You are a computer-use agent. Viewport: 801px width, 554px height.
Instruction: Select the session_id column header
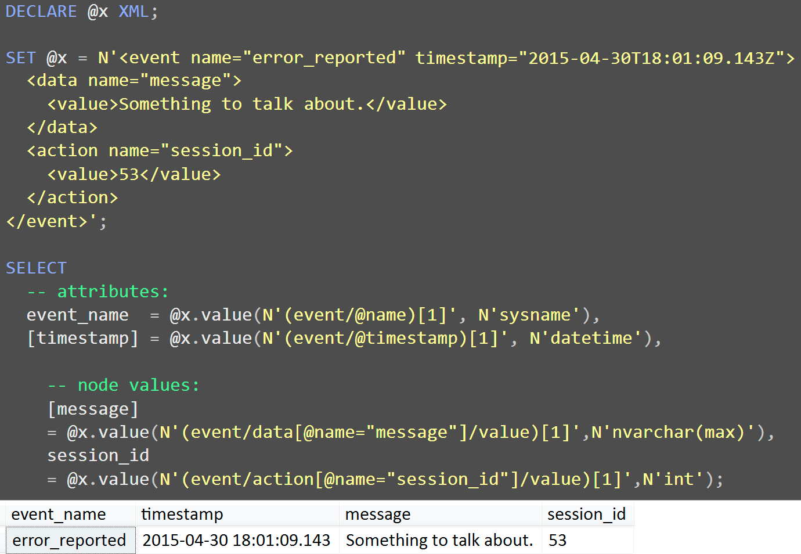click(x=586, y=514)
